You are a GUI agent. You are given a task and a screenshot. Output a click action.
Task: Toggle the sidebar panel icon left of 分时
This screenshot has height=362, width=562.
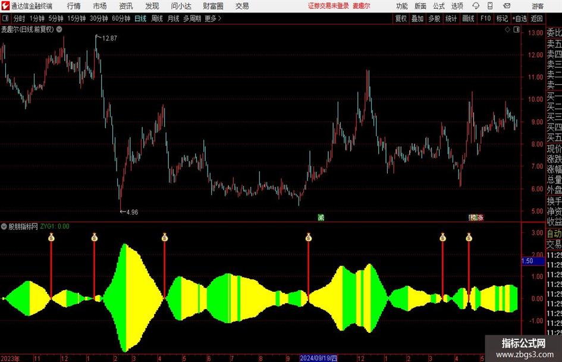click(x=5, y=18)
